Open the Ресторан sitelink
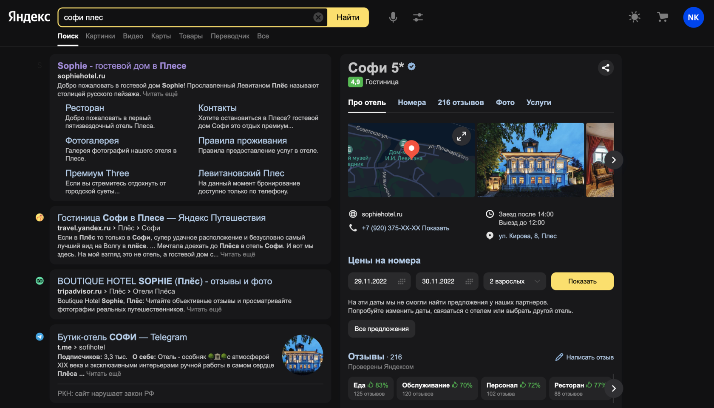714x408 pixels. pyautogui.click(x=85, y=108)
